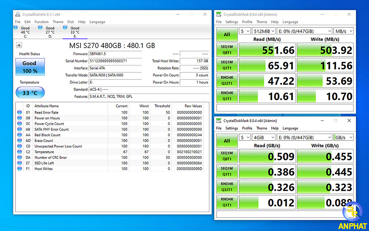Open File menu in CrystalDiskInfo

click(x=18, y=22)
